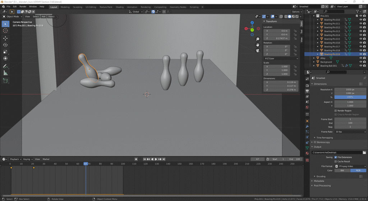368x201 pixels.
Task: Click the folder icon next to the output path
Action: point(364,153)
